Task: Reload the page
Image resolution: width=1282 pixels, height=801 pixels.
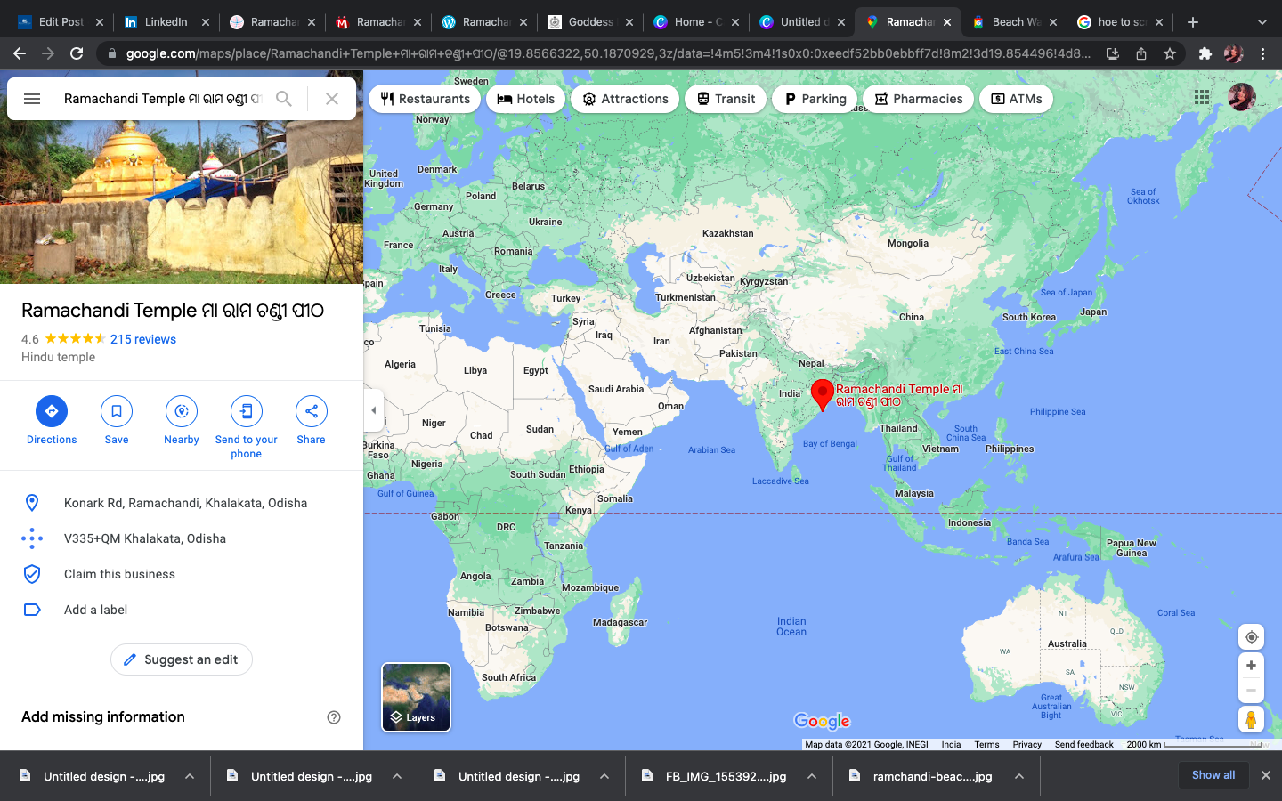Action: click(x=77, y=53)
